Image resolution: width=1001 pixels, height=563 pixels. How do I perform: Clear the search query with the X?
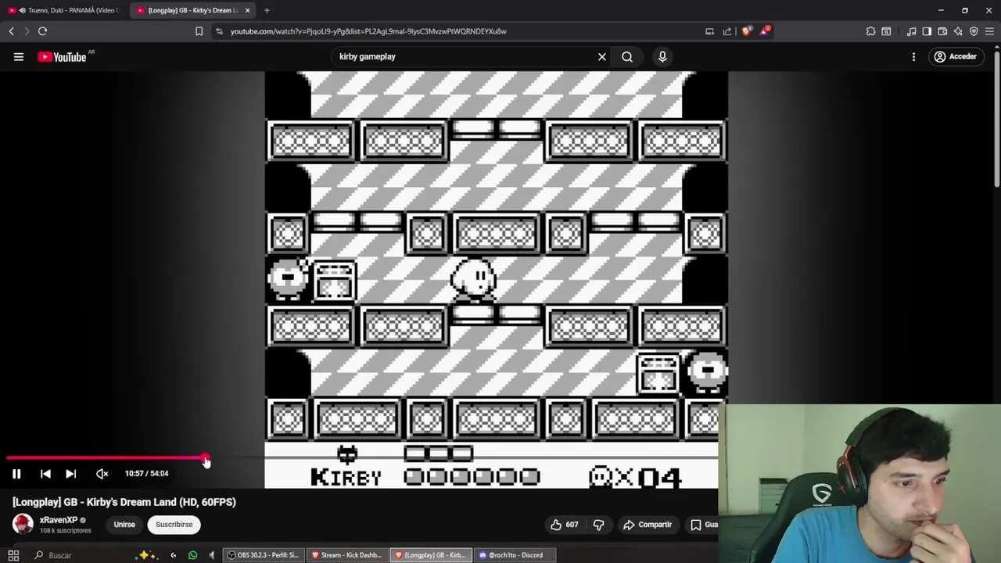click(x=602, y=56)
